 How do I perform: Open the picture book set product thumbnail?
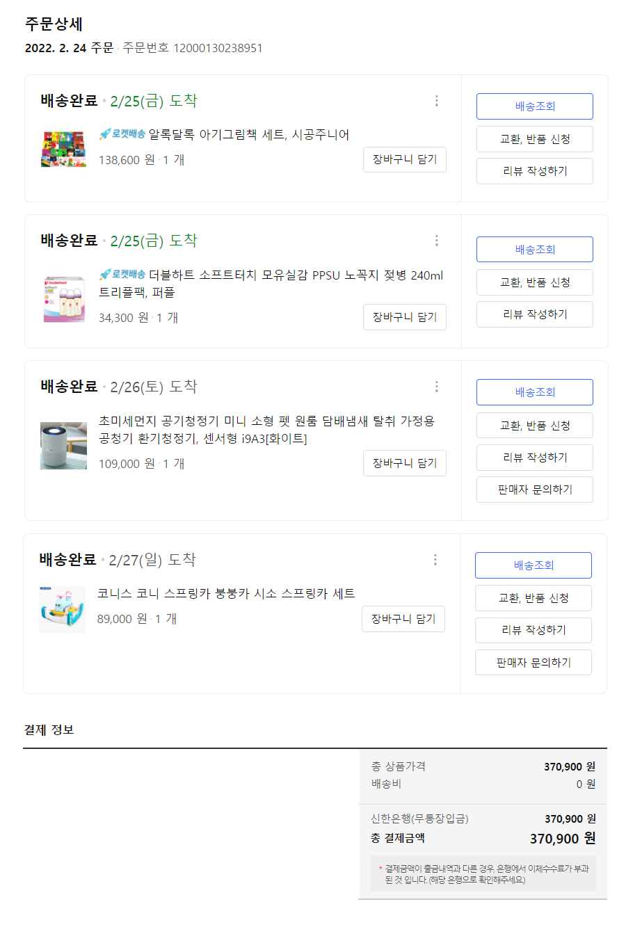point(63,148)
